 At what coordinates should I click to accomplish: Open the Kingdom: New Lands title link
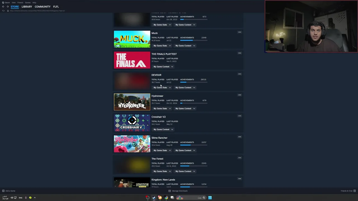[163, 180]
